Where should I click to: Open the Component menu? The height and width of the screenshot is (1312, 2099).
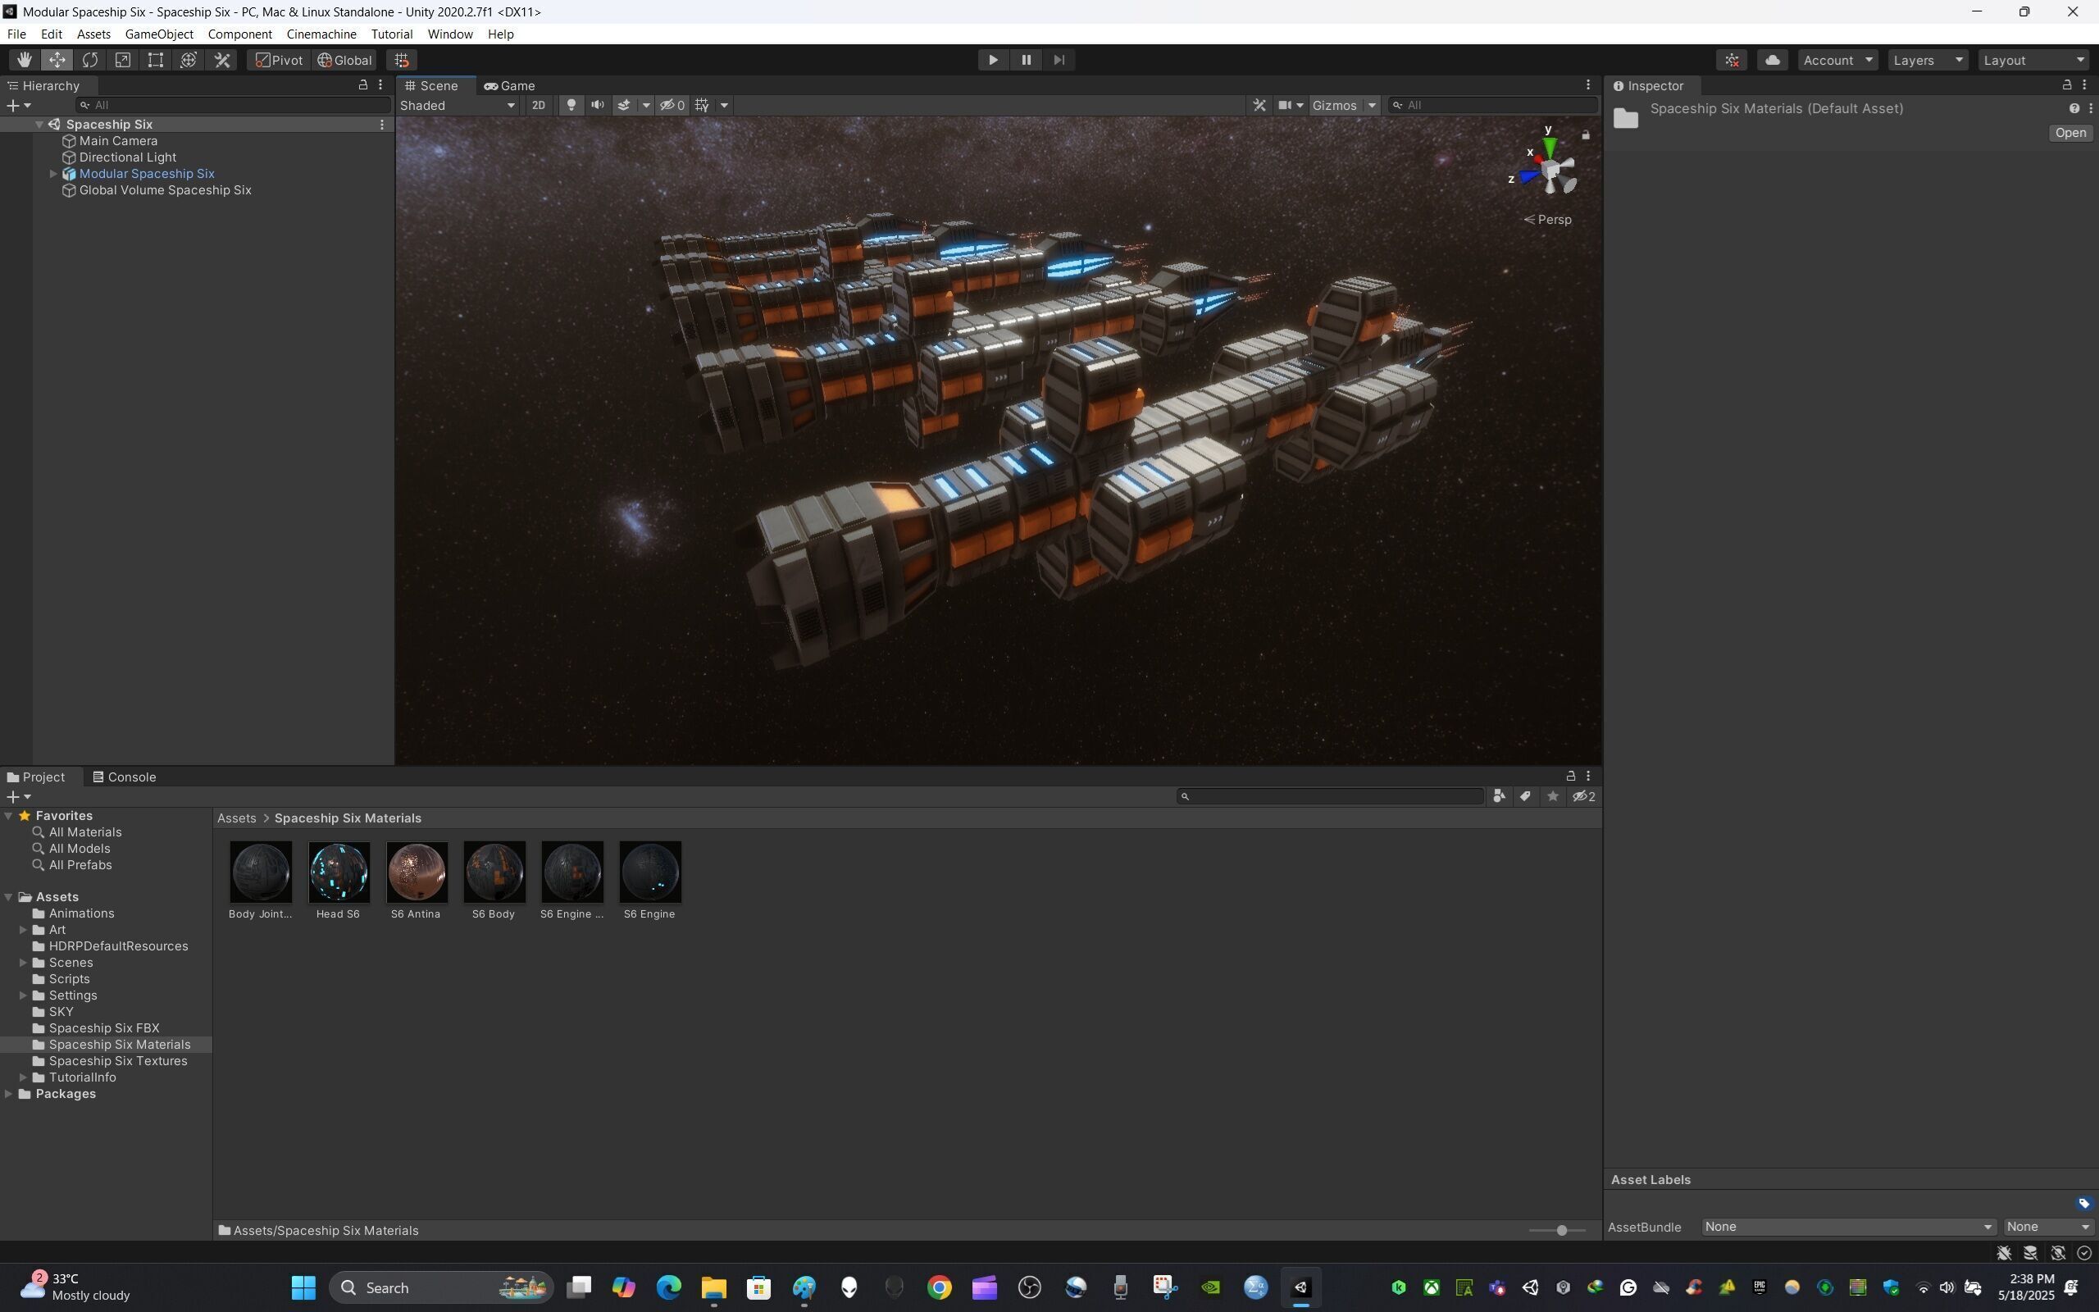click(240, 34)
